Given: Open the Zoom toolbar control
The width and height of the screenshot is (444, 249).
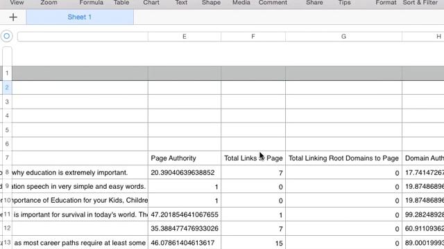Looking at the screenshot, I should 49,3.
